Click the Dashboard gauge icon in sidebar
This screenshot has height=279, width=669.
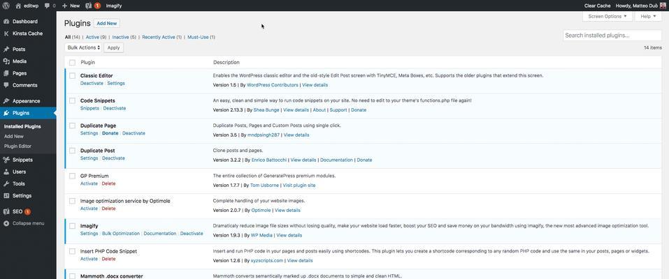coord(6,22)
